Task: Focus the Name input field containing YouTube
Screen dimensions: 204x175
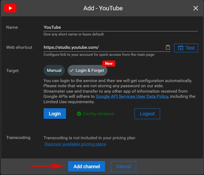Action: (x=120, y=27)
